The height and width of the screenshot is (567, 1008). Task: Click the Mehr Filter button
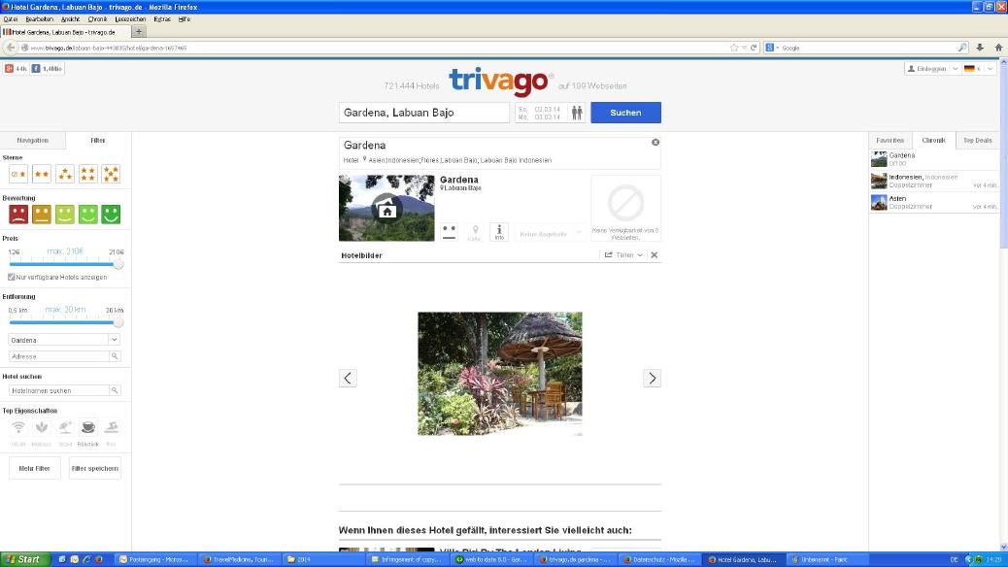(x=35, y=468)
